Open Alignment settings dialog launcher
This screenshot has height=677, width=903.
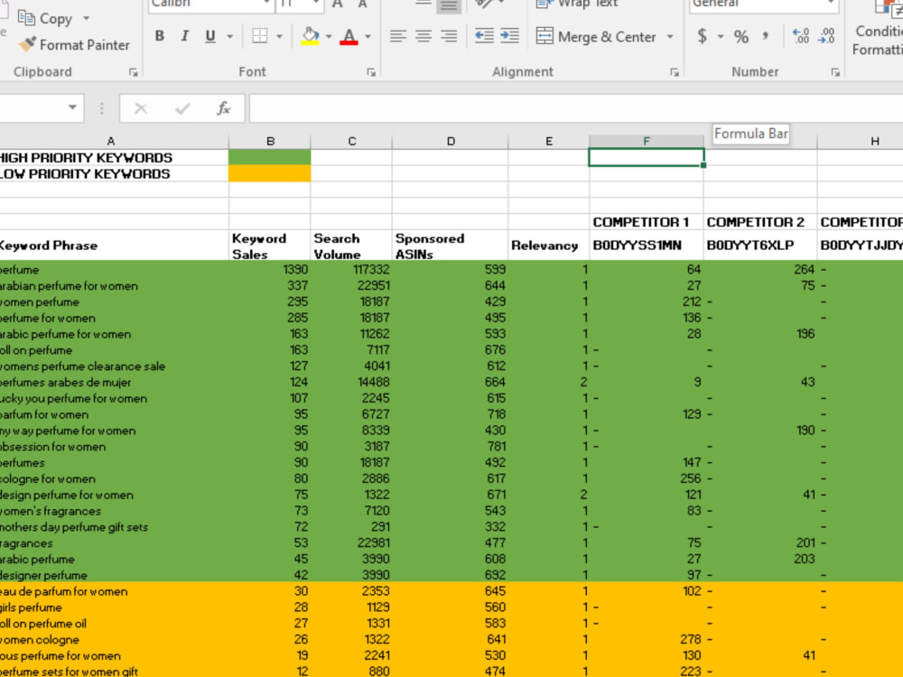pos(674,72)
